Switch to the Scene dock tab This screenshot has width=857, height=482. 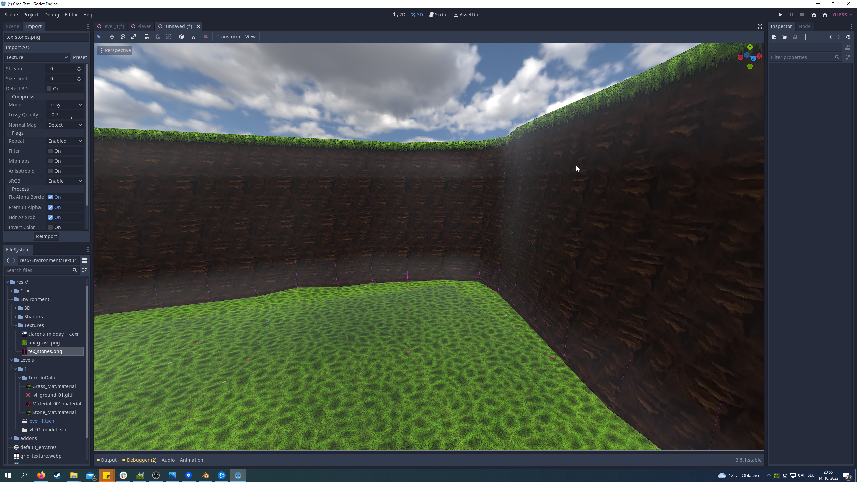[12, 26]
